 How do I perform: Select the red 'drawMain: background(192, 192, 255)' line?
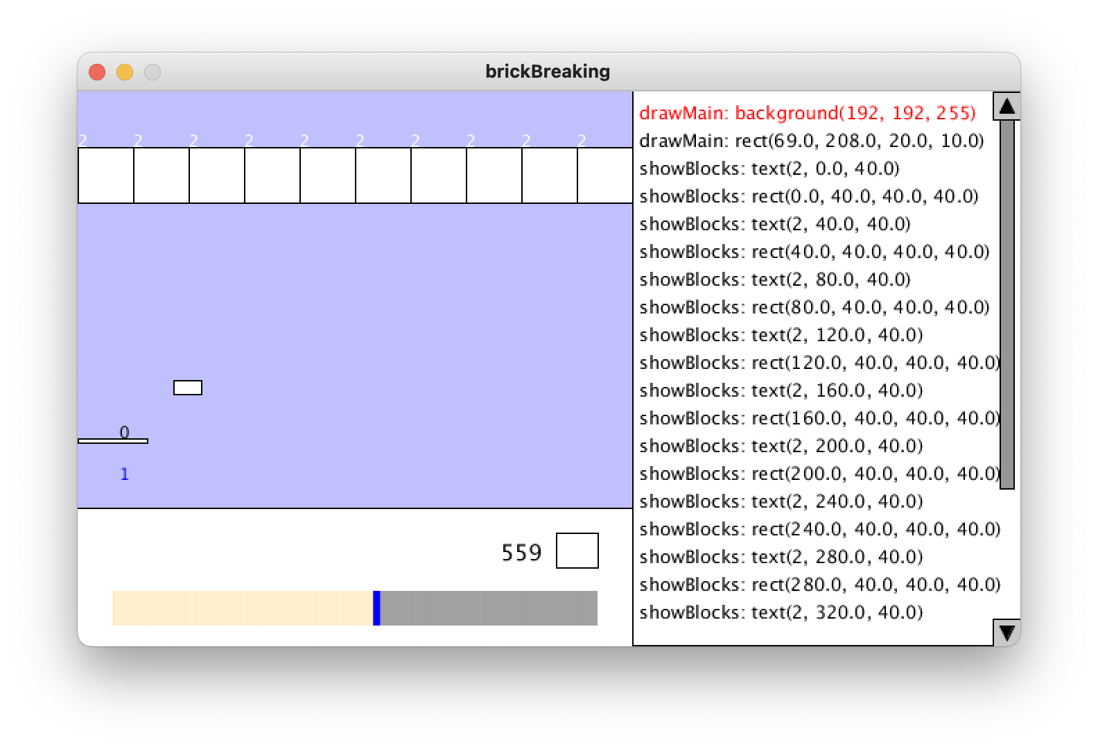[808, 113]
